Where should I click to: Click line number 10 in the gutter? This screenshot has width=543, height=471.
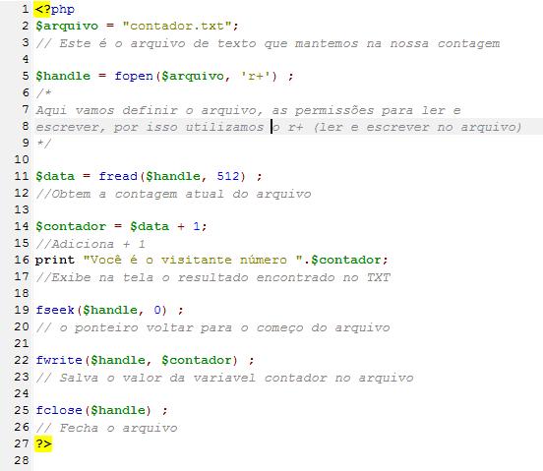pyautogui.click(x=22, y=159)
